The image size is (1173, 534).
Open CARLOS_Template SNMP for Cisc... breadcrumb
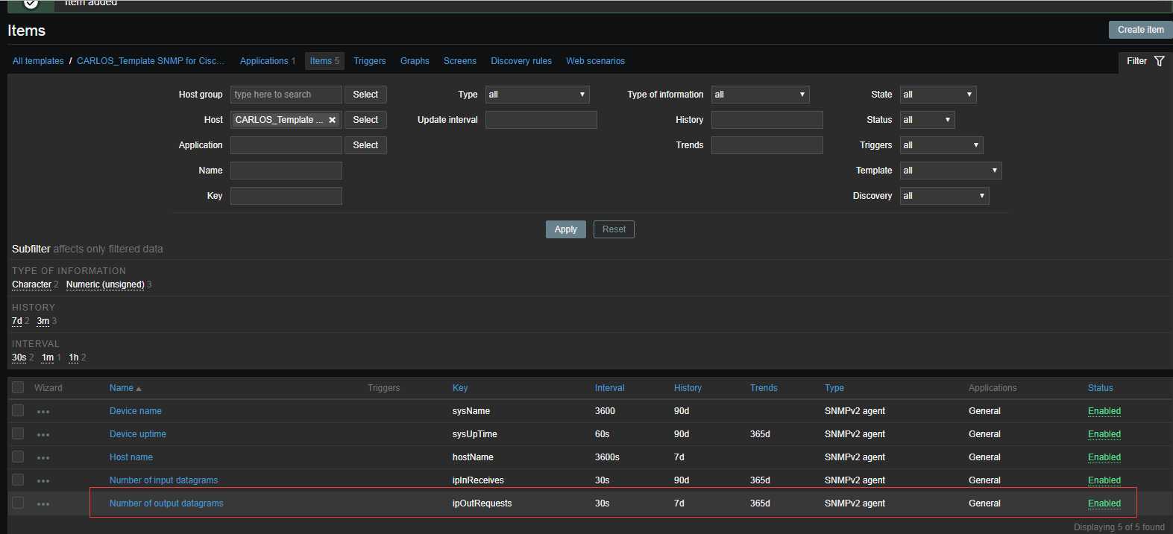151,61
